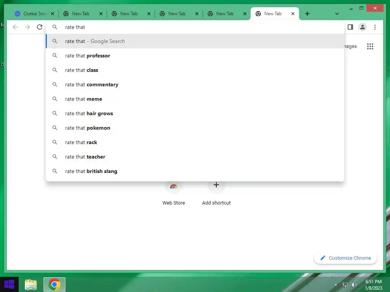The width and height of the screenshot is (390, 292).
Task: Close the second tab, New Tab
Action: 101,14
